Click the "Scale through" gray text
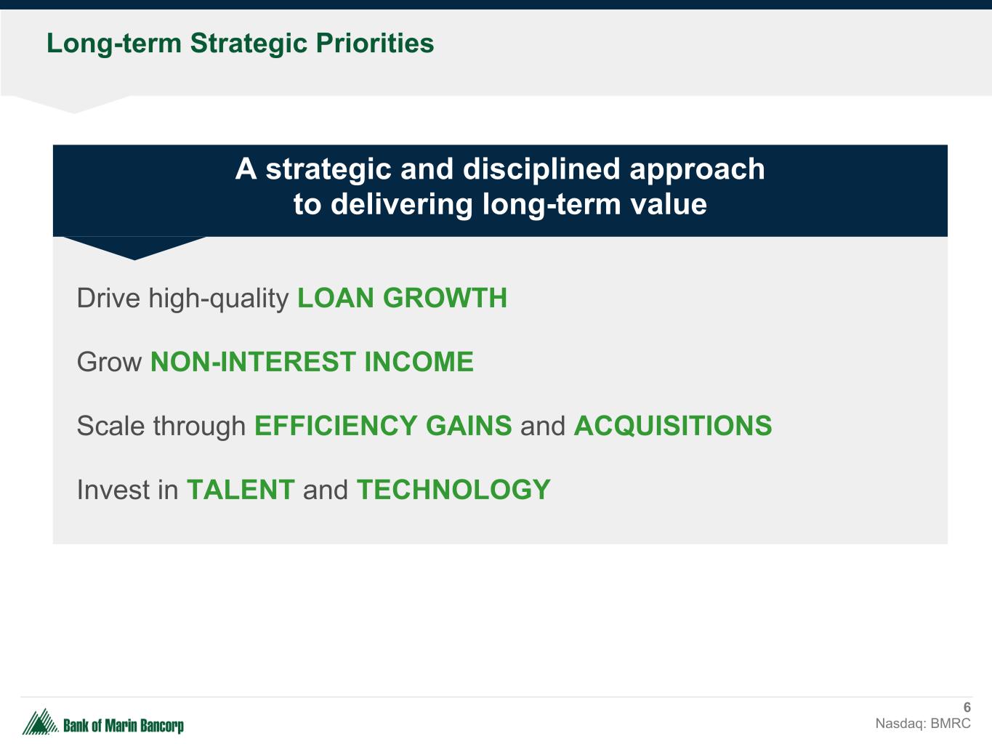 [x=161, y=426]
